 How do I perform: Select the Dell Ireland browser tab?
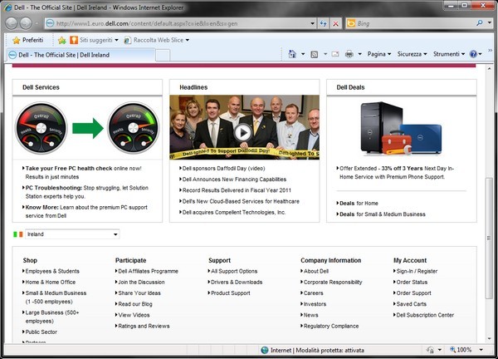[x=75, y=55]
